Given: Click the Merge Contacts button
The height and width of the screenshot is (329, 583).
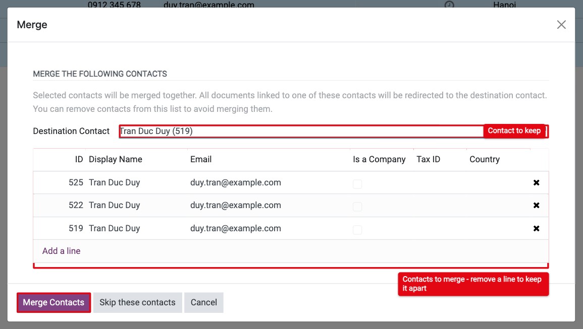Looking at the screenshot, I should click(54, 302).
